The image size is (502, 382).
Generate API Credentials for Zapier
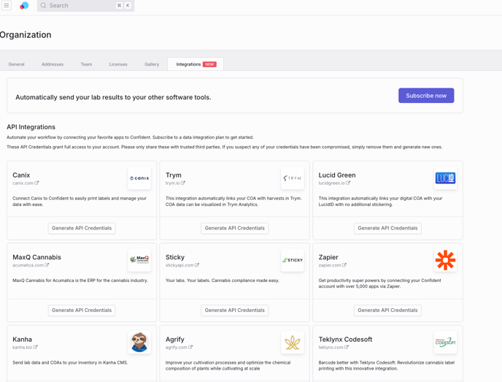[x=387, y=310]
